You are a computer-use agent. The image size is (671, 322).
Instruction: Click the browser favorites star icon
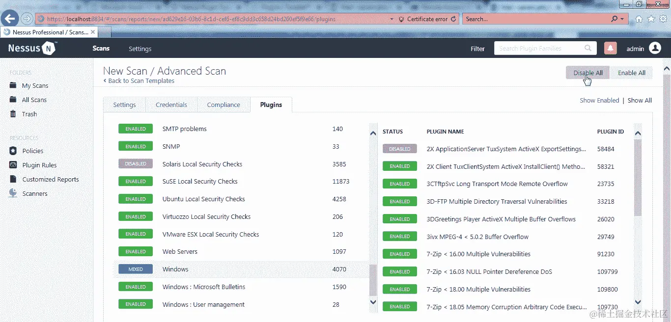click(651, 19)
